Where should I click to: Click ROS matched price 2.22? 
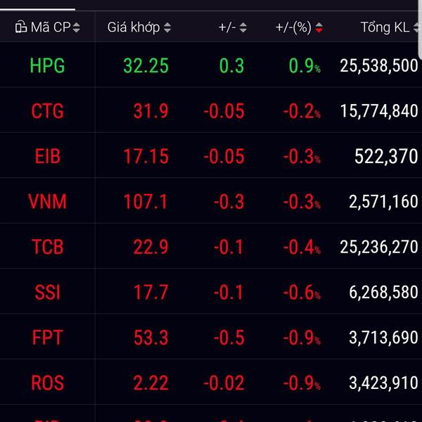click(151, 383)
